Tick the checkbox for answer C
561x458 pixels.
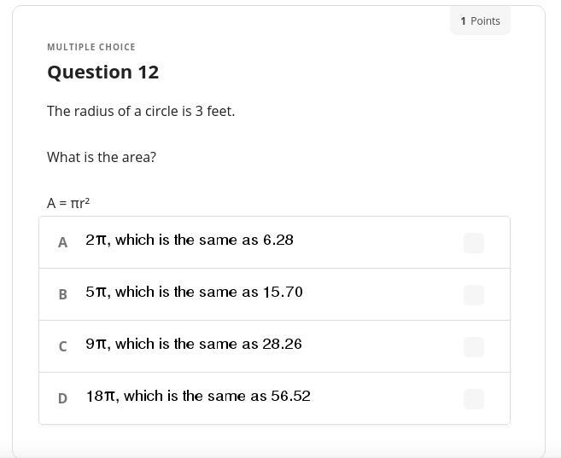pyautogui.click(x=473, y=347)
